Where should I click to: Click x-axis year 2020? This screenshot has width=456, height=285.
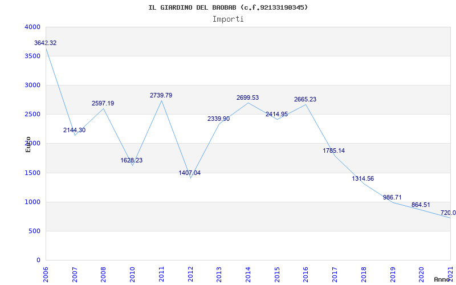(x=422, y=275)
